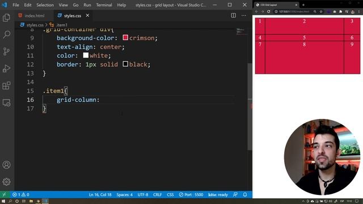Viewport: 363px width, 204px height.
Task: Open the View menu
Action: [63, 5]
